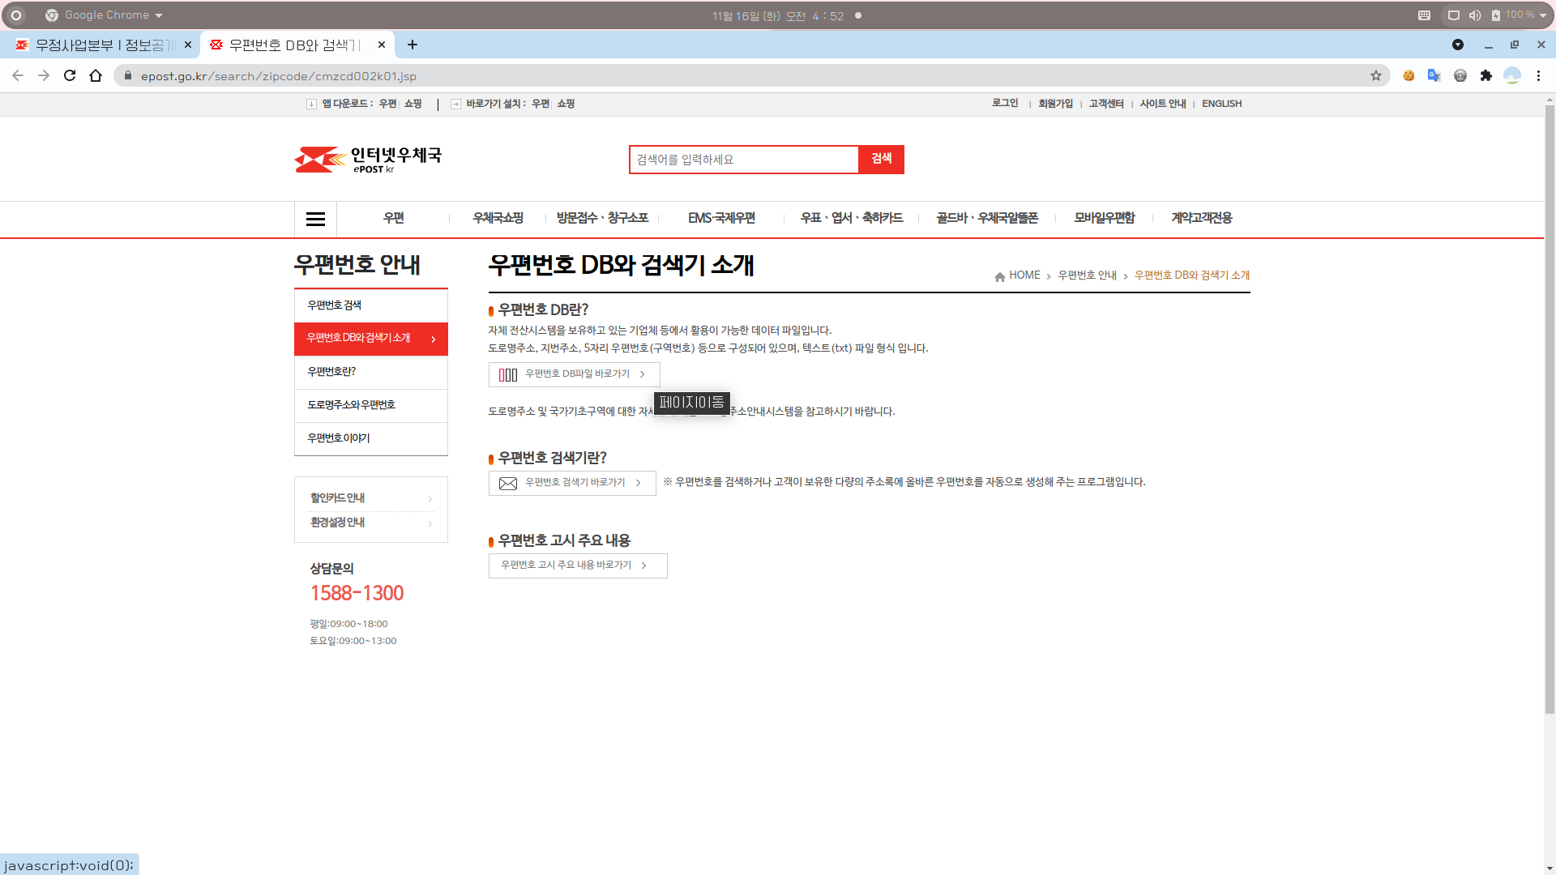The image size is (1556, 875).
Task: Click the ePOST logo
Action: (x=368, y=160)
